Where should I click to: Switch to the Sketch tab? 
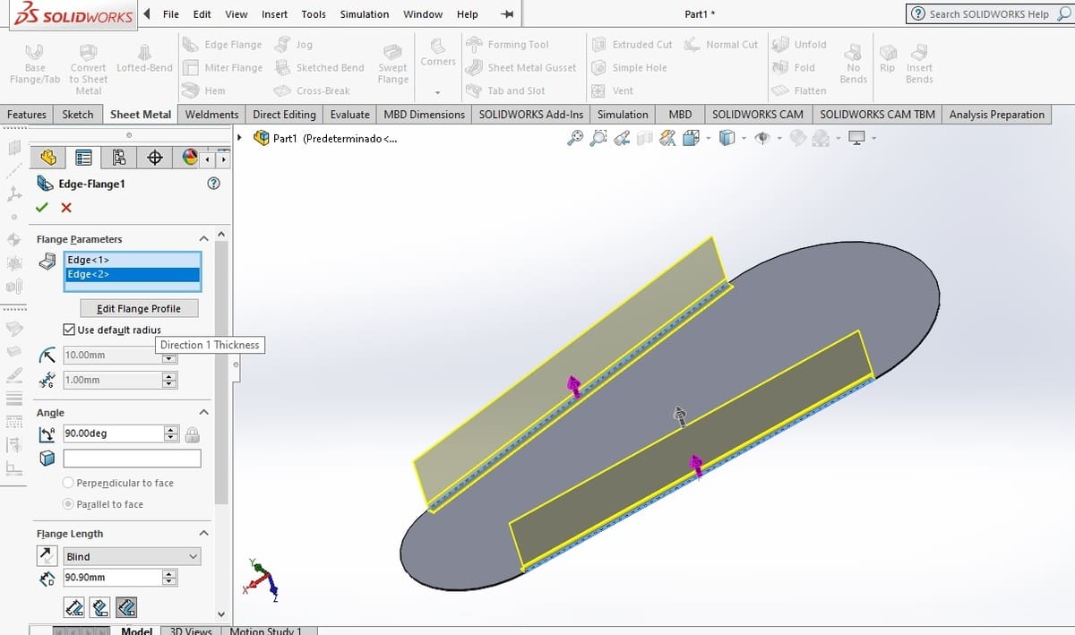pyautogui.click(x=78, y=115)
